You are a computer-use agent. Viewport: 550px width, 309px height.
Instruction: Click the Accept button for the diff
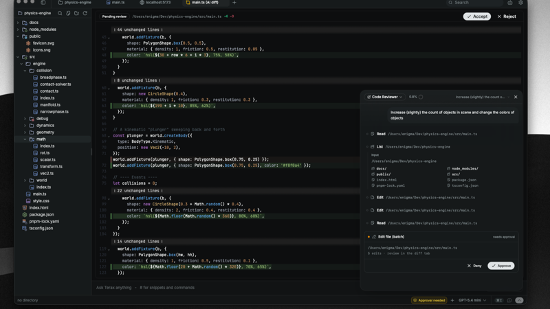476,16
